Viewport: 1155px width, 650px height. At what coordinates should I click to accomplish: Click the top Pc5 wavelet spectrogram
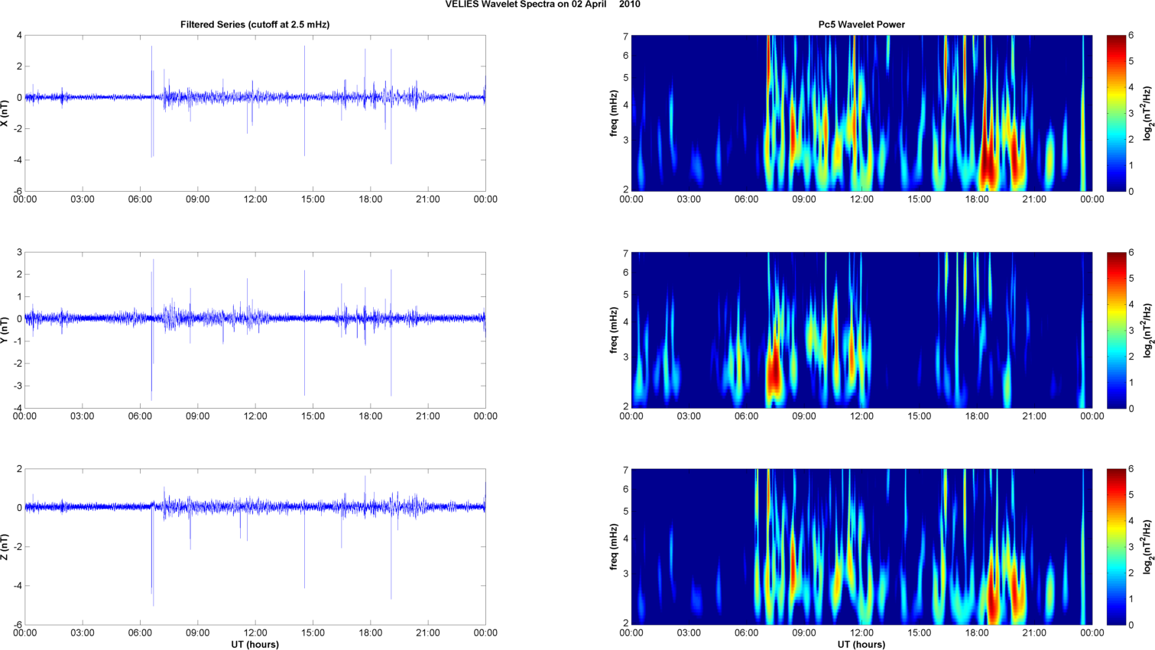point(861,113)
